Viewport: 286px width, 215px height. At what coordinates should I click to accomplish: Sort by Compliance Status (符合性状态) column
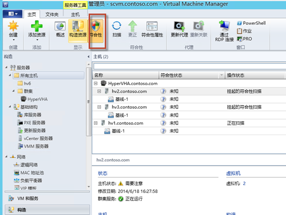click(x=189, y=75)
